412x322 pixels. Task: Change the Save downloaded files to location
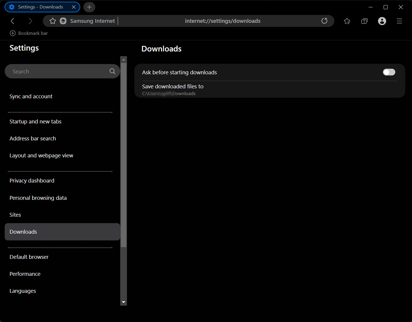172,89
